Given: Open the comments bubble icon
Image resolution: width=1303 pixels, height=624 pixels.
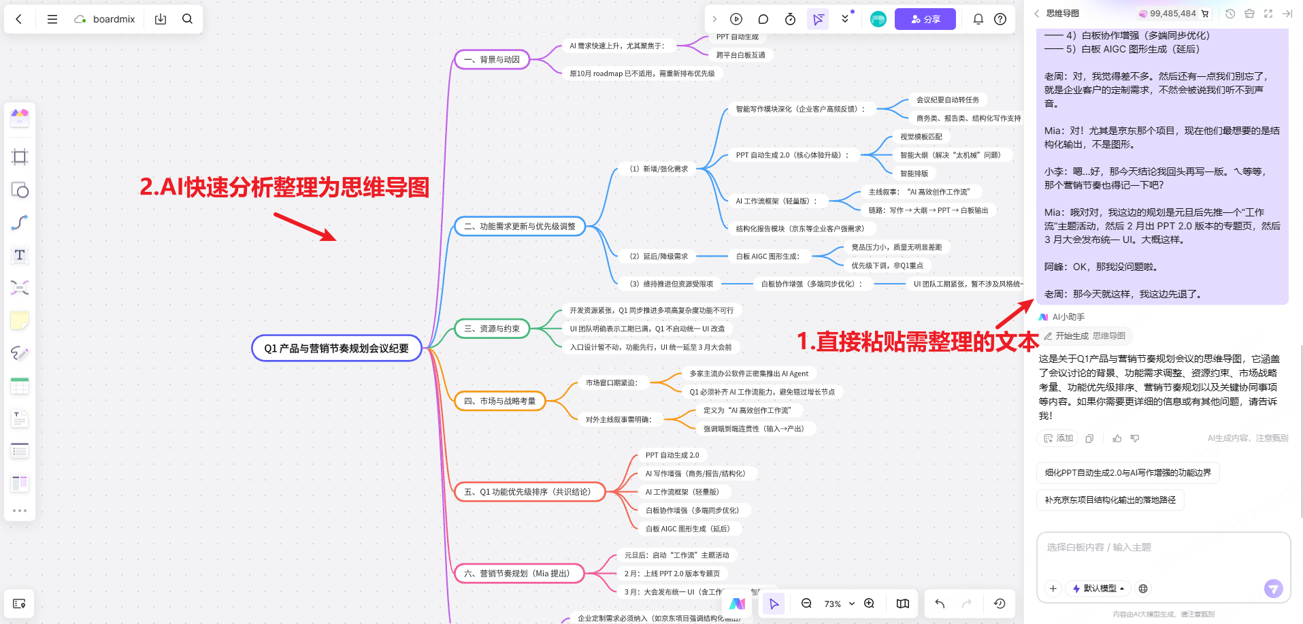Looking at the screenshot, I should [763, 19].
